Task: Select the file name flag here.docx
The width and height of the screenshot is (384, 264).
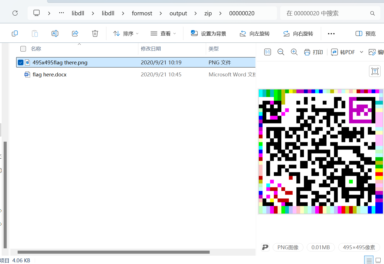Action: [50, 74]
